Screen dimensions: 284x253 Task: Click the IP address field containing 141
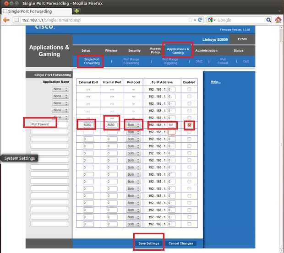[x=171, y=125]
